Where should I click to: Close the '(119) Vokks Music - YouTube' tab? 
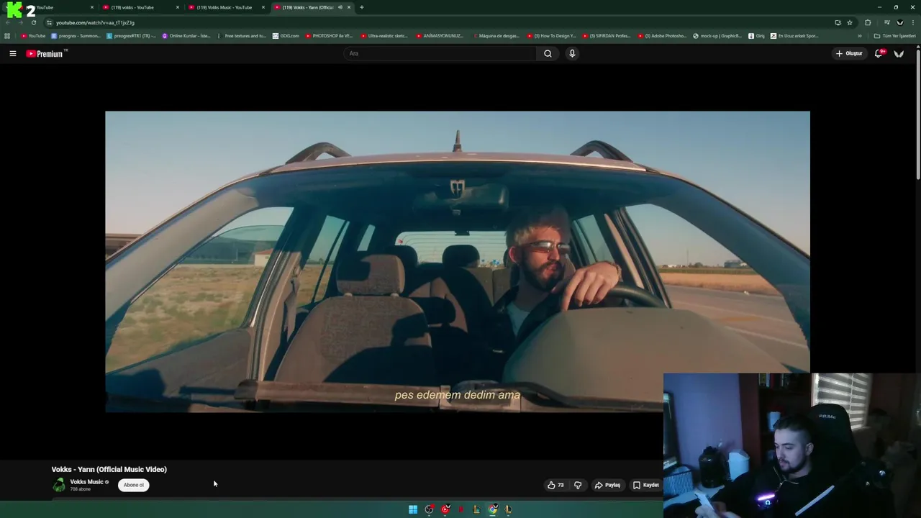click(x=263, y=7)
